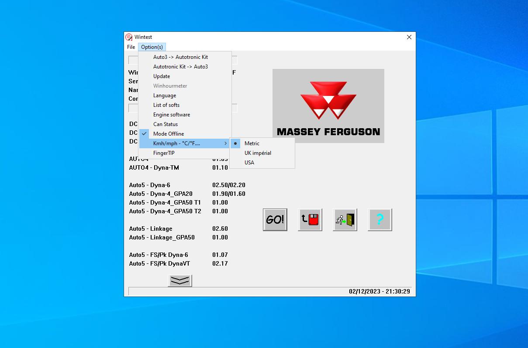Click the double chevron down button
This screenshot has width=528, height=348.
180,281
